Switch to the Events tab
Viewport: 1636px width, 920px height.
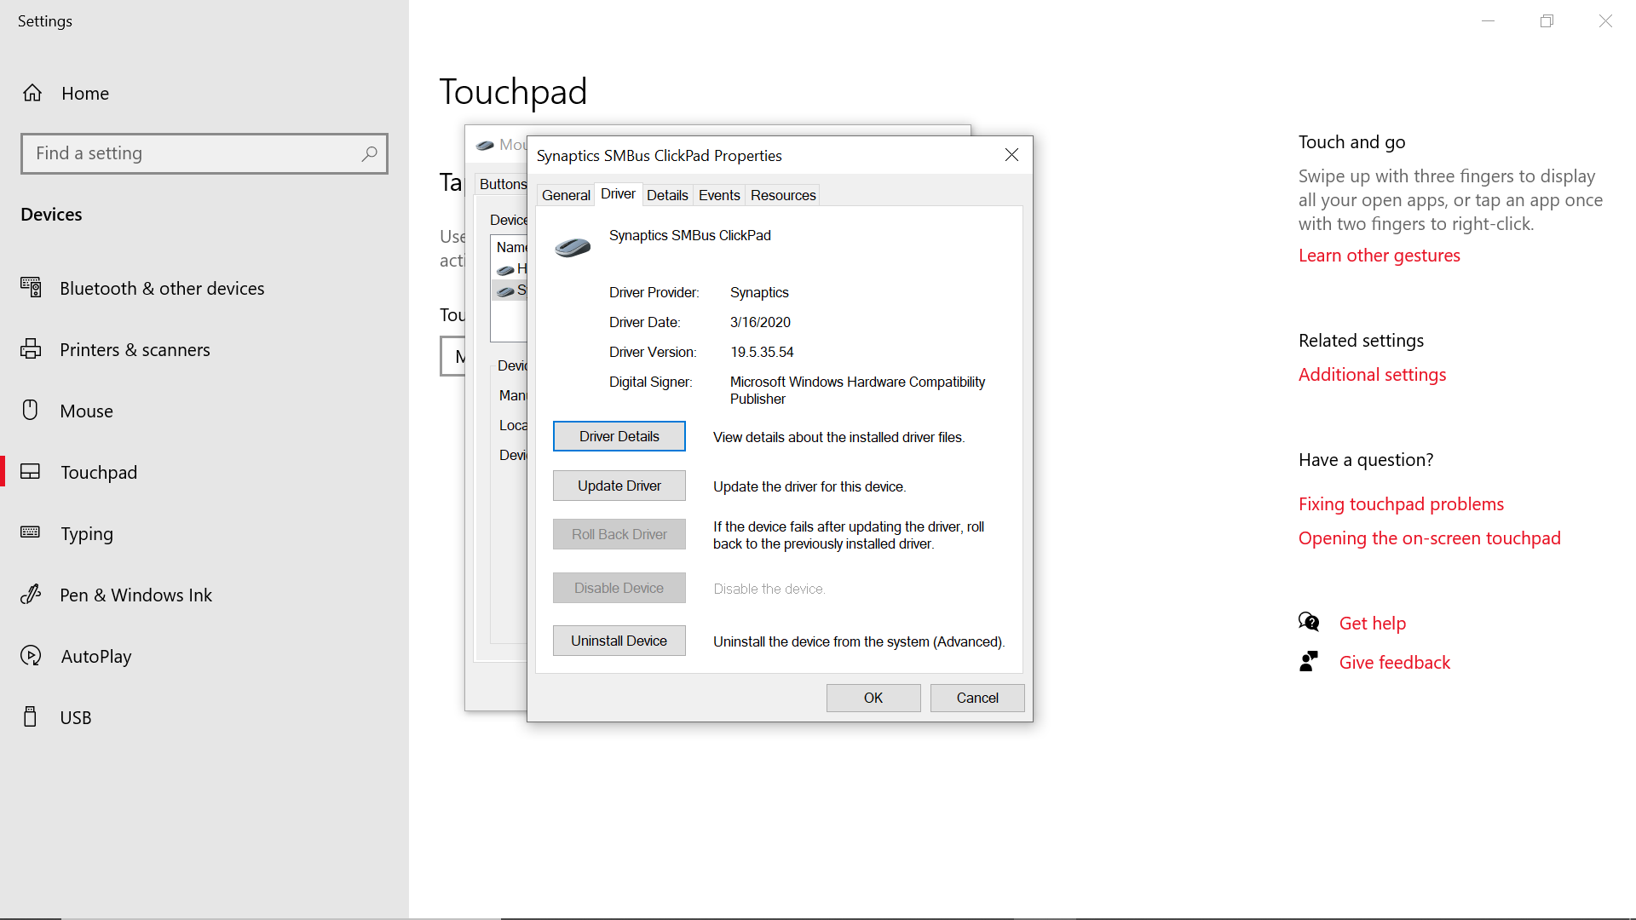[718, 194]
